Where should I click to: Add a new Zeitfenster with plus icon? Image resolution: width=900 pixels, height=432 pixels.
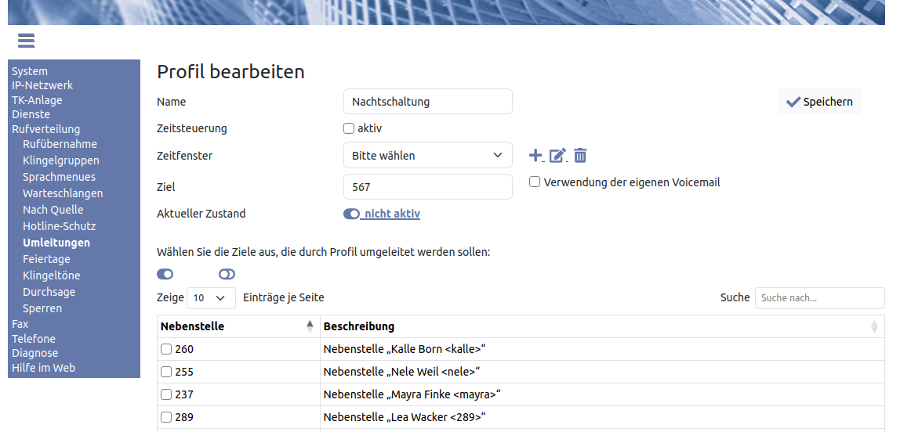535,156
